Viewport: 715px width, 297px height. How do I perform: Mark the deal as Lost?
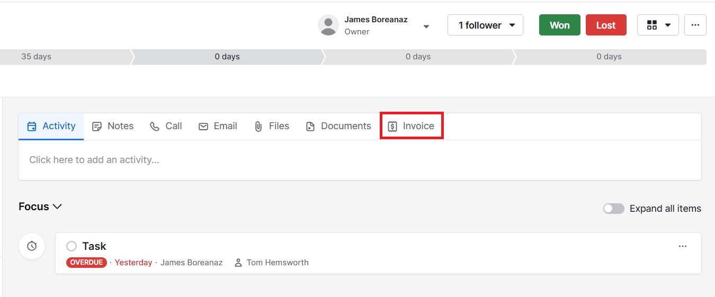[x=606, y=25]
